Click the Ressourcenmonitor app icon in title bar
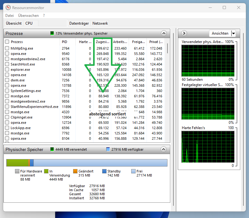The width and height of the screenshot is (249, 218). coord(8,7)
